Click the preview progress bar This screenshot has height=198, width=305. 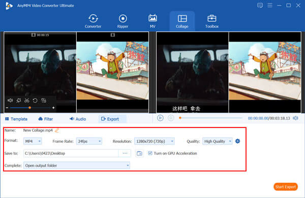210,118
